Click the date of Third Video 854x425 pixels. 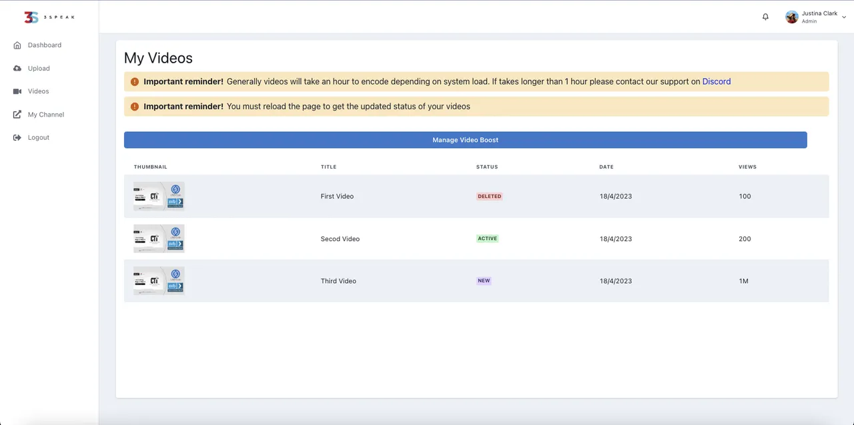[616, 281]
